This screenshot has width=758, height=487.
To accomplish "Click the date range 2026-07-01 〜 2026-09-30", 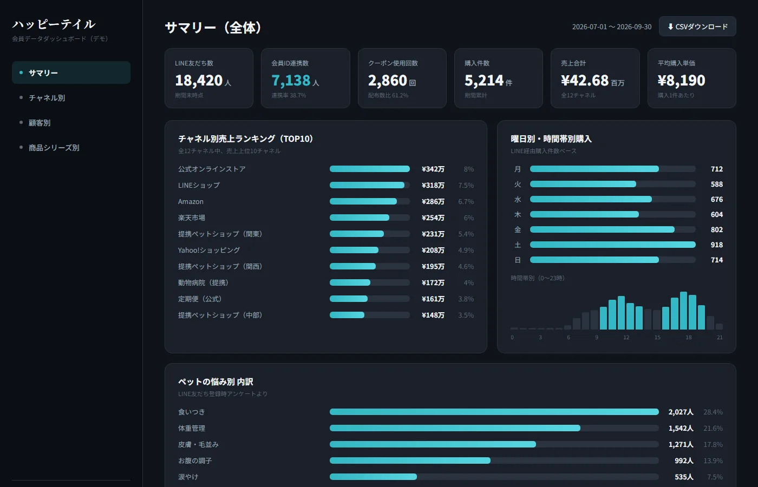I will click(612, 27).
